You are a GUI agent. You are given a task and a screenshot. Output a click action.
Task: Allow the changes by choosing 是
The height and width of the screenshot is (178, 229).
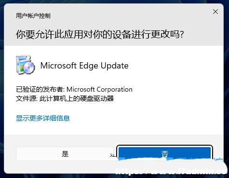click(65, 154)
